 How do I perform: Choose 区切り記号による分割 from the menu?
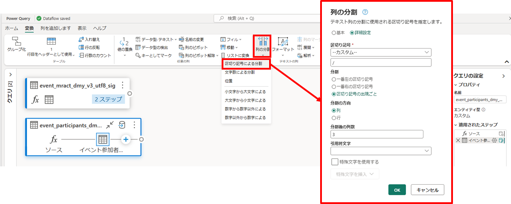coord(246,64)
